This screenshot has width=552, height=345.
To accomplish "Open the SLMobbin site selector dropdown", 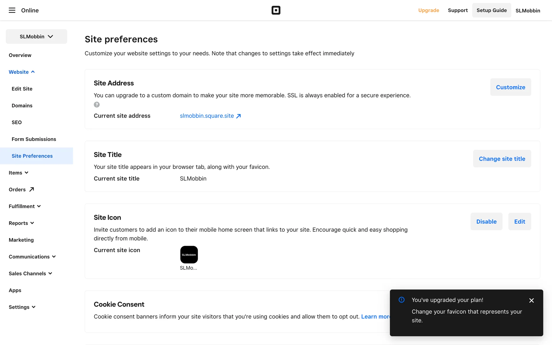I will pyautogui.click(x=37, y=37).
